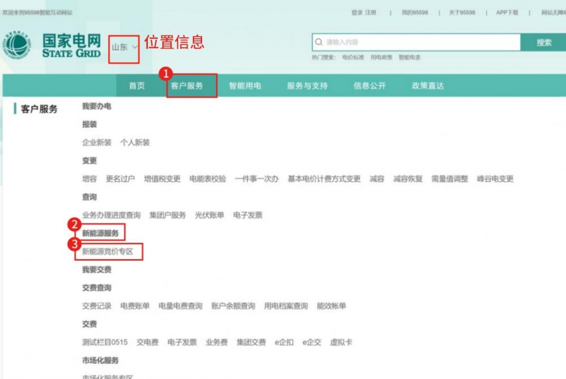Image resolution: width=566 pixels, height=379 pixels.
Task: Click the 登录 link at top
Action: click(357, 12)
